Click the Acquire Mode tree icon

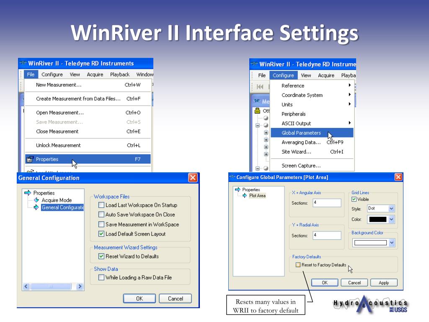pos(36,200)
